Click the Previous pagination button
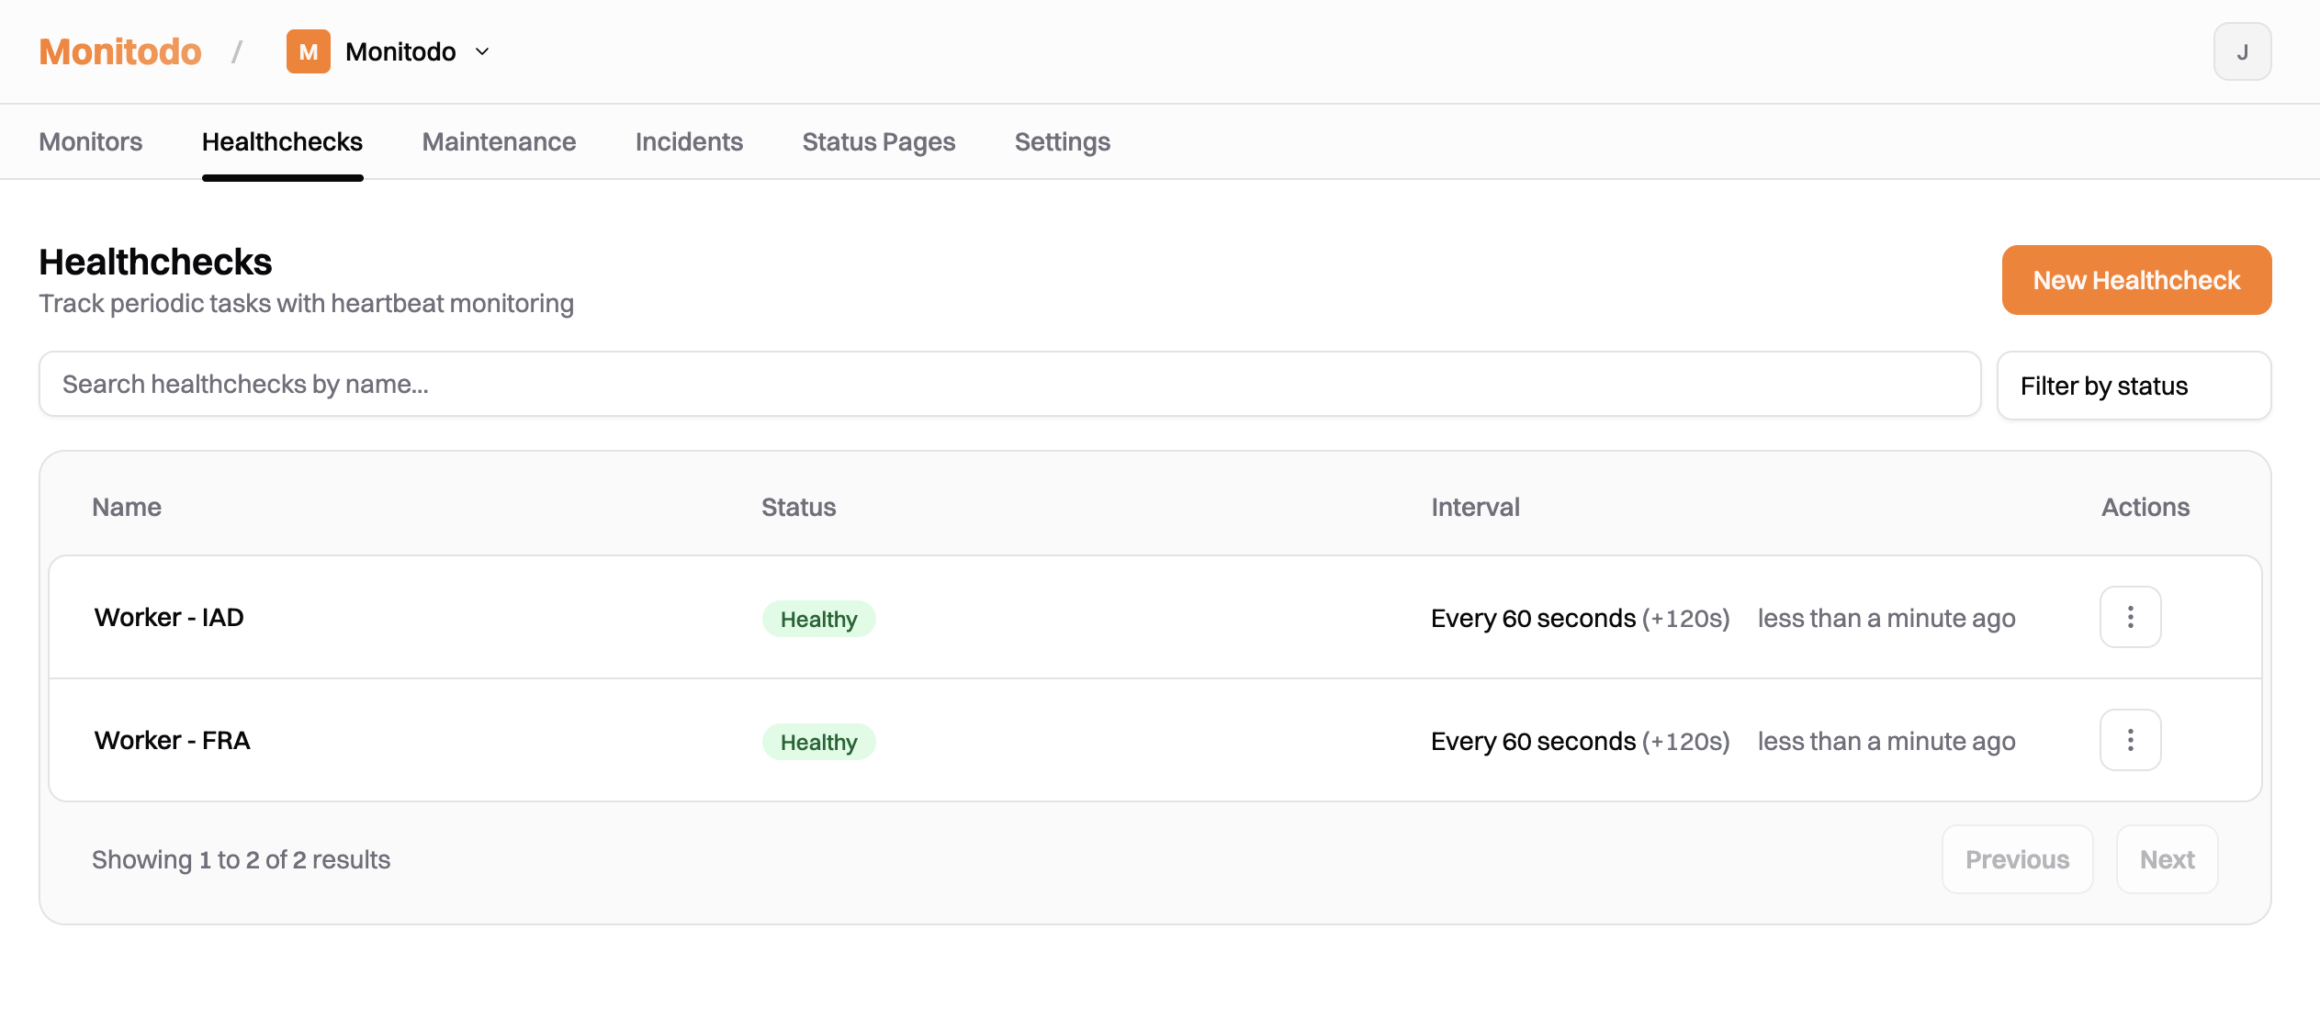The image size is (2320, 1019). pyautogui.click(x=2017, y=858)
